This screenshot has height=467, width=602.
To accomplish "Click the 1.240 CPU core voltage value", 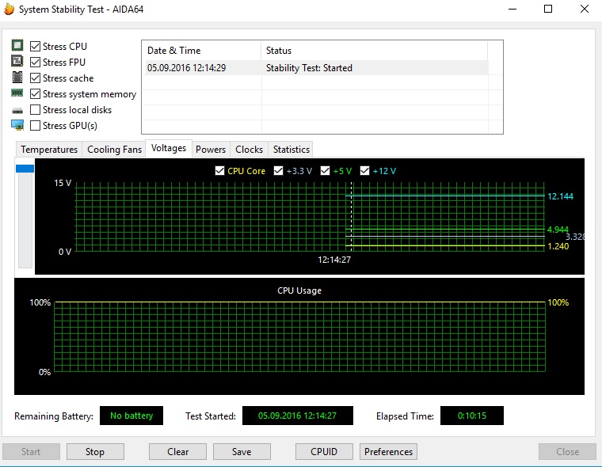I will pyautogui.click(x=558, y=246).
